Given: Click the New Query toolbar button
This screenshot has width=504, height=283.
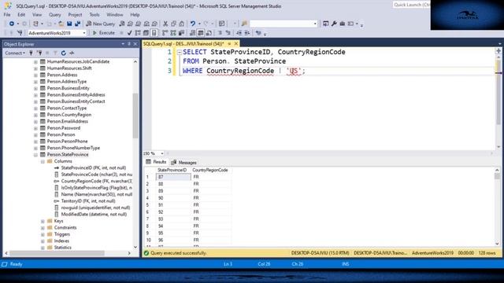Looking at the screenshot, I should (x=100, y=24).
